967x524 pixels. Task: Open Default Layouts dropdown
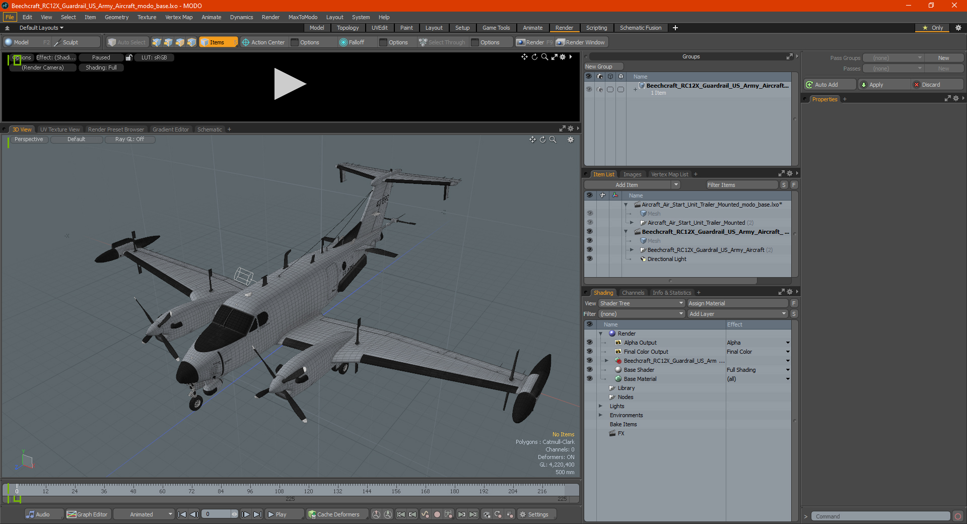pyautogui.click(x=41, y=28)
